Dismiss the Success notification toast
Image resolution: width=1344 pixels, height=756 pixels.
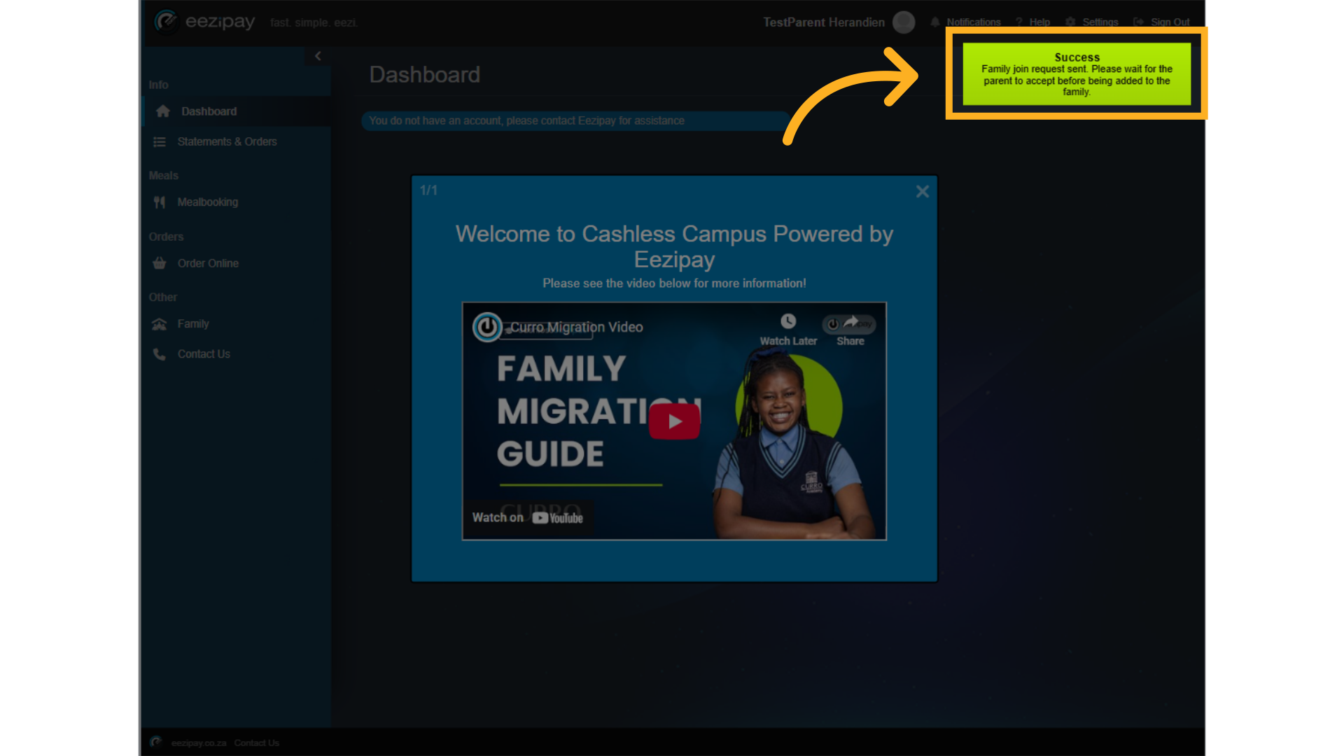pyautogui.click(x=1077, y=74)
